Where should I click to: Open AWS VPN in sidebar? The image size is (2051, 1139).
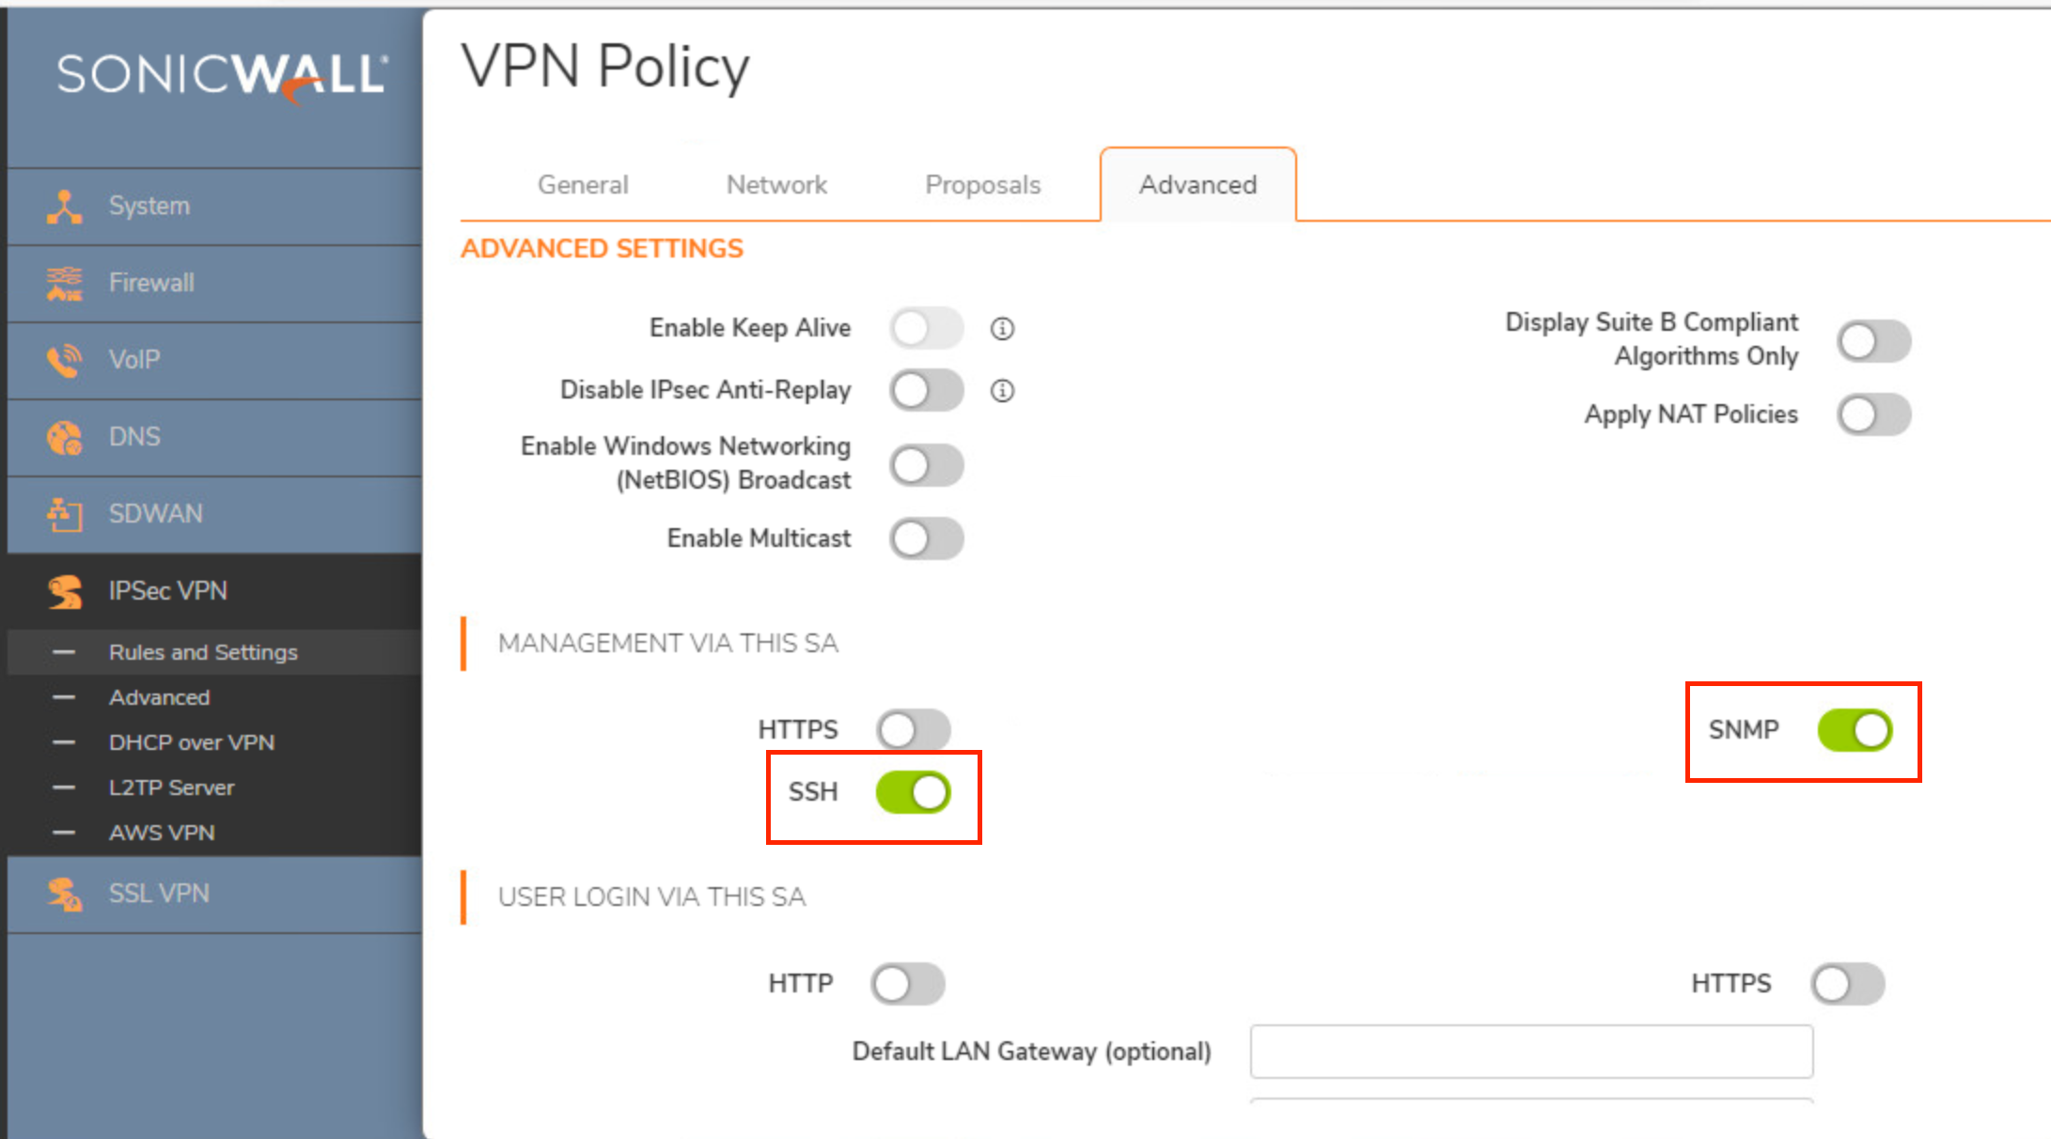pos(162,833)
